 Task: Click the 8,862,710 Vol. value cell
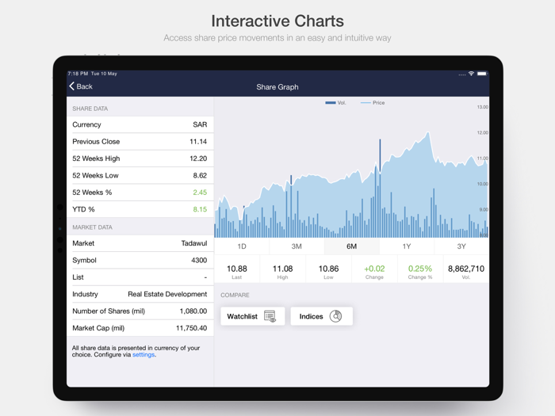pyautogui.click(x=466, y=272)
